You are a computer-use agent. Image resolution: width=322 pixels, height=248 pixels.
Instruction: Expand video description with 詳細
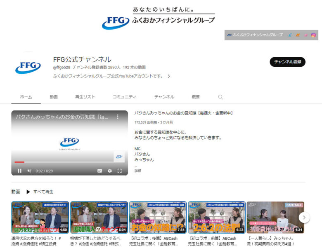(138, 171)
